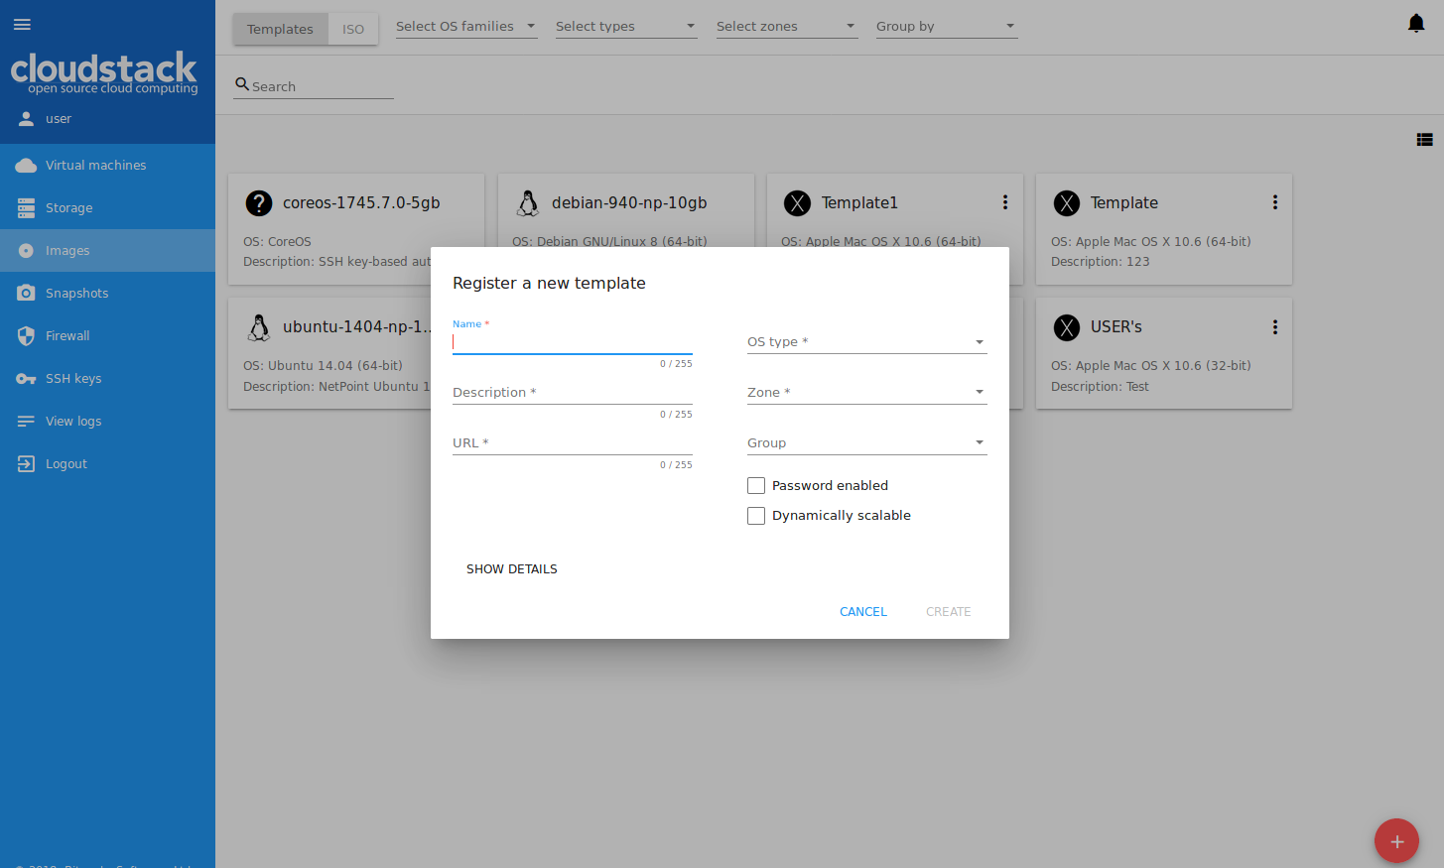This screenshot has width=1444, height=868.
Task: Open three-dot menu on Template1 card
Action: (1005, 202)
